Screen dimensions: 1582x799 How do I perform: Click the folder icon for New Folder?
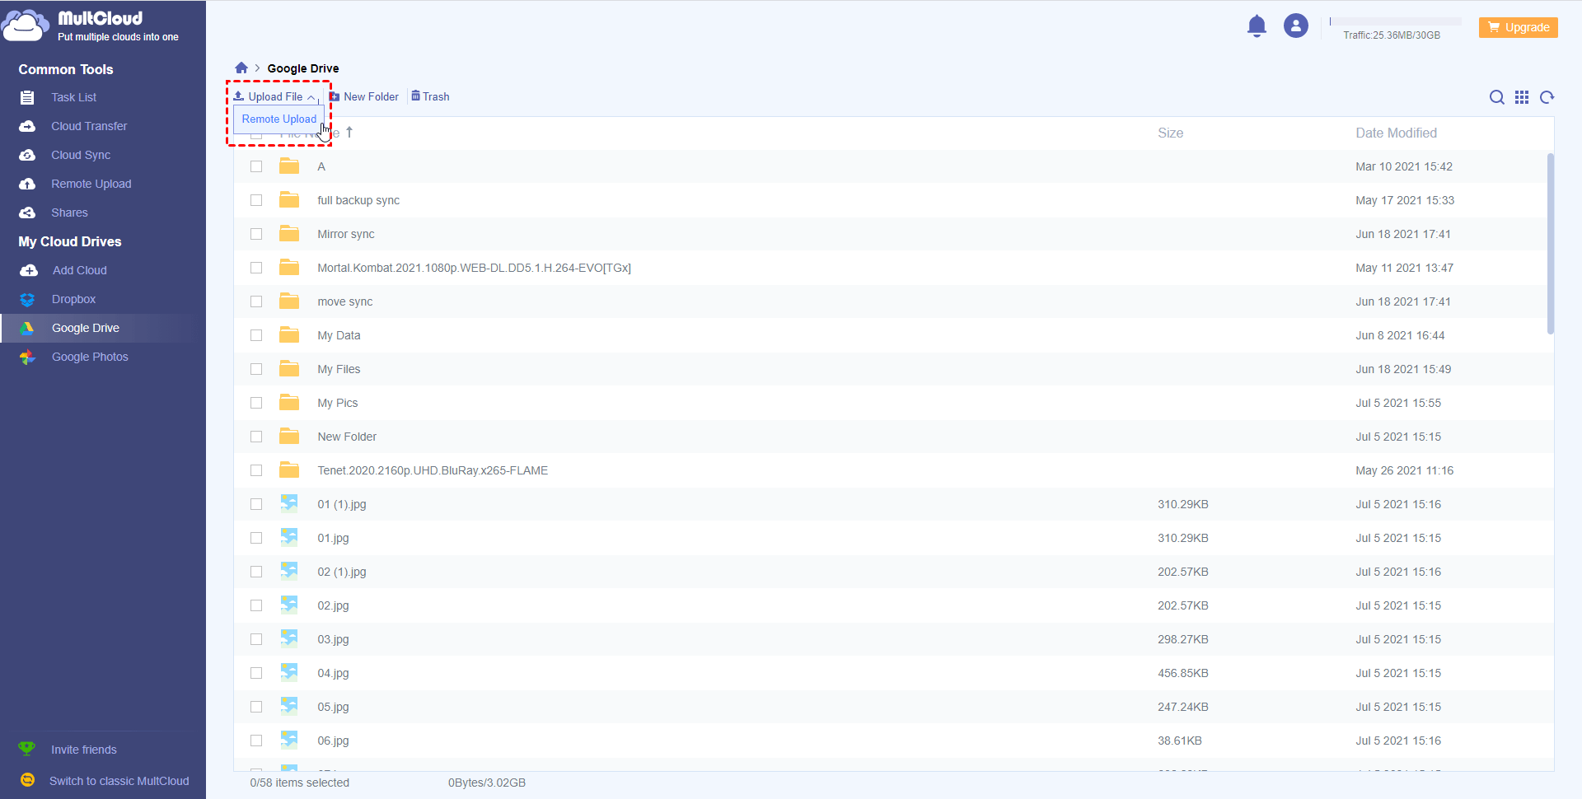click(289, 436)
